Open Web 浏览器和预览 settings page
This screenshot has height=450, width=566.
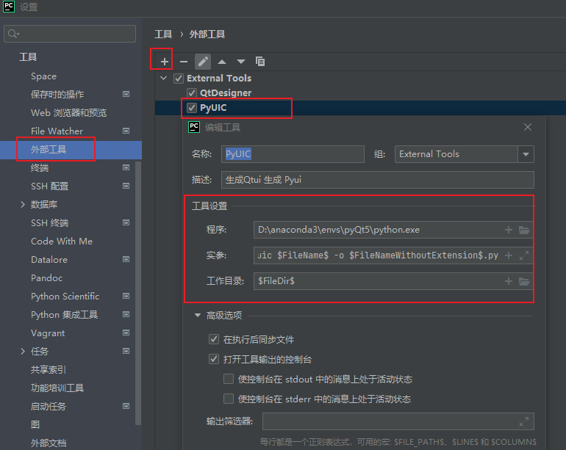click(68, 113)
